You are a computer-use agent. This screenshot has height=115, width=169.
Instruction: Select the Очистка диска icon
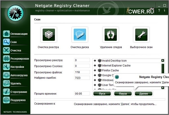tap(80, 35)
